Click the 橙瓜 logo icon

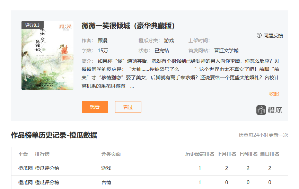pos(261,110)
